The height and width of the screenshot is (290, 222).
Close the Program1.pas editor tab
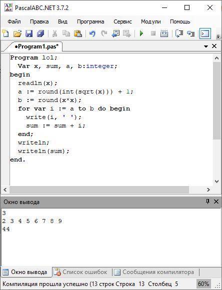[x=214, y=46]
